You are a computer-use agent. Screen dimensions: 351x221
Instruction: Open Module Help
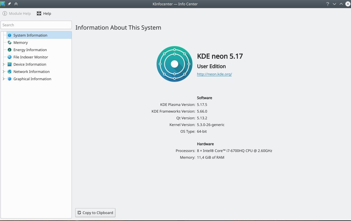coord(17,13)
